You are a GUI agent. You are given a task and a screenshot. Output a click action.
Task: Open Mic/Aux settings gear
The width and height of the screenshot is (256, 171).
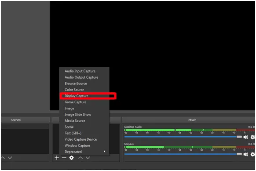pyautogui.click(x=253, y=154)
